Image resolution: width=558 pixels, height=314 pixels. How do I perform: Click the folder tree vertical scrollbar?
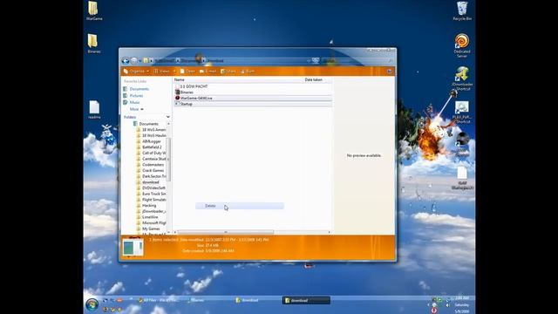coord(168,159)
